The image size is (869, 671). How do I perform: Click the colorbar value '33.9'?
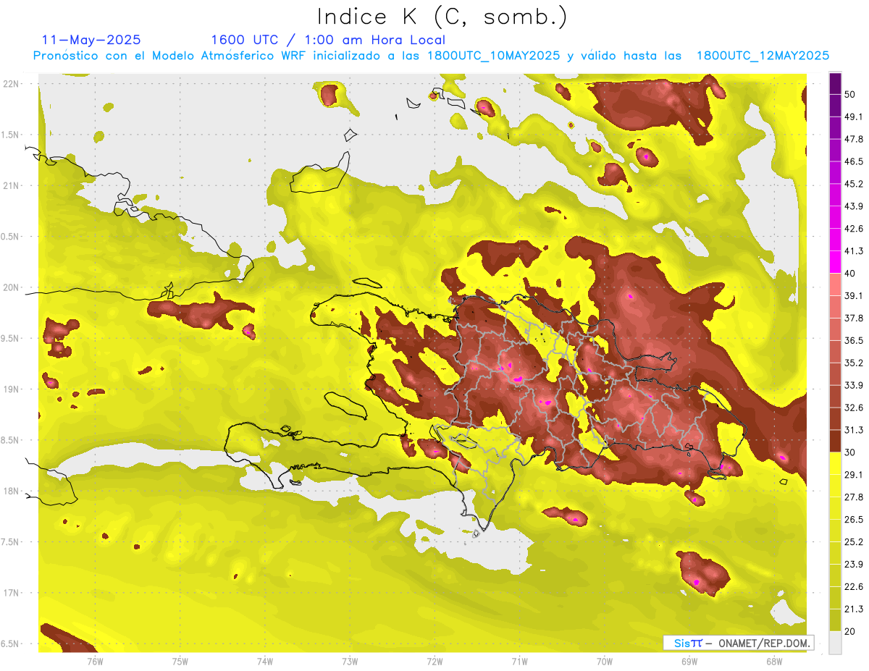point(855,385)
